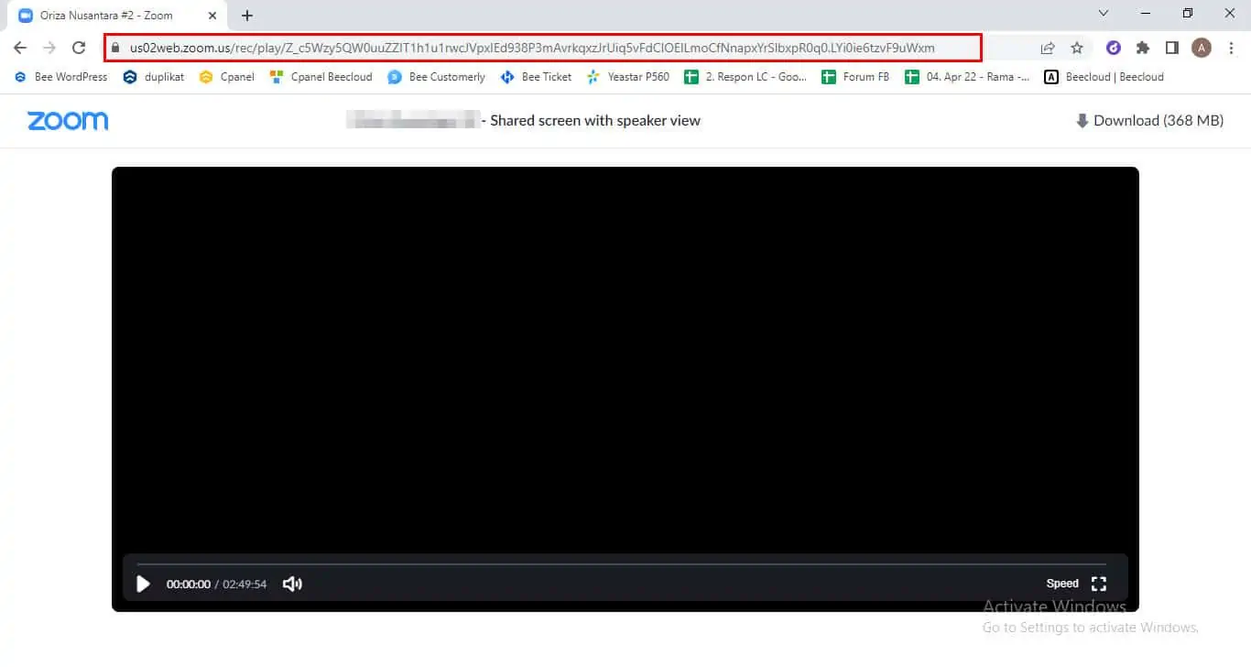Click the 02:49:54 duration text
Viewport: 1251px width, 667px height.
pyautogui.click(x=245, y=584)
